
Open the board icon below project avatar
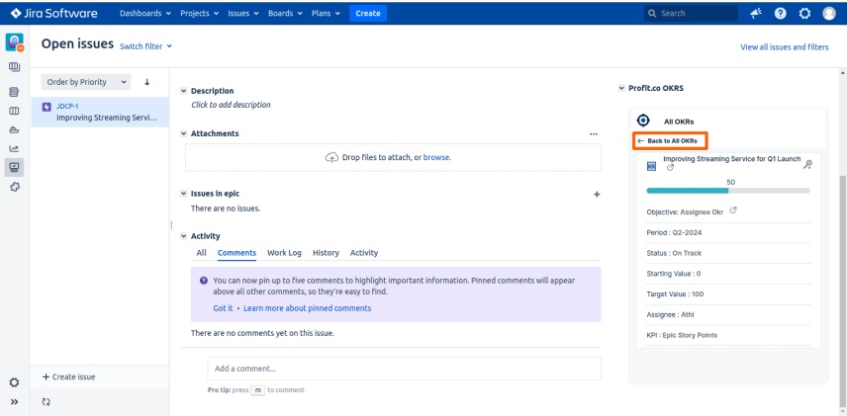click(x=15, y=67)
